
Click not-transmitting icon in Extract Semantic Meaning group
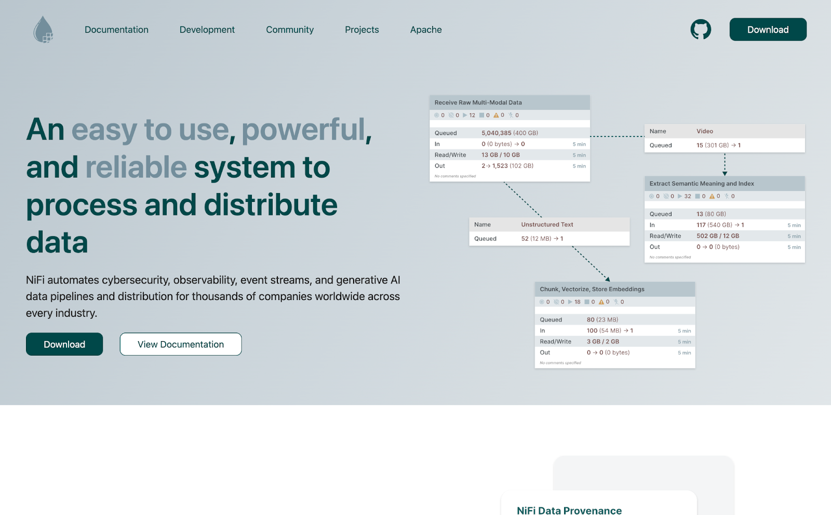tap(666, 196)
